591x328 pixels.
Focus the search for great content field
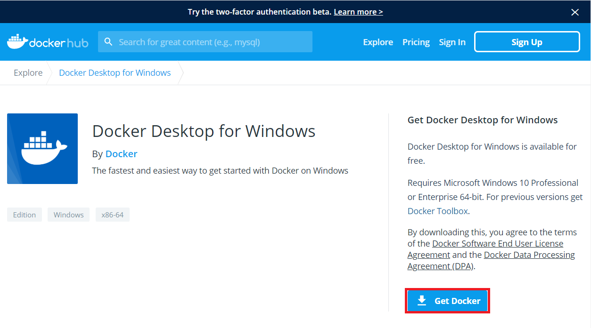click(205, 42)
